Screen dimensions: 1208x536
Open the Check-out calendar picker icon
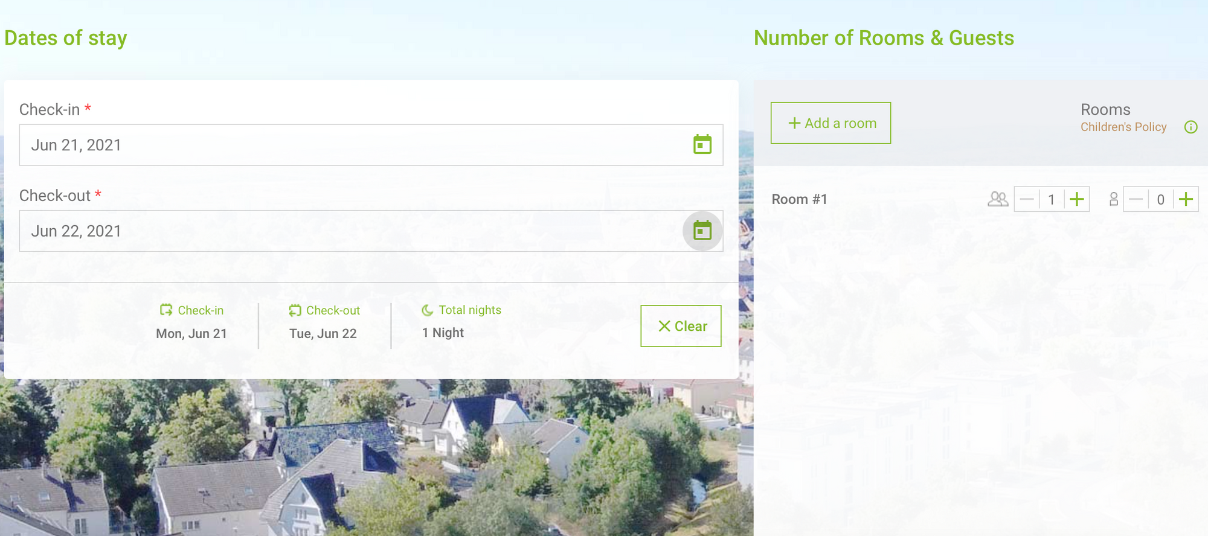[702, 231]
